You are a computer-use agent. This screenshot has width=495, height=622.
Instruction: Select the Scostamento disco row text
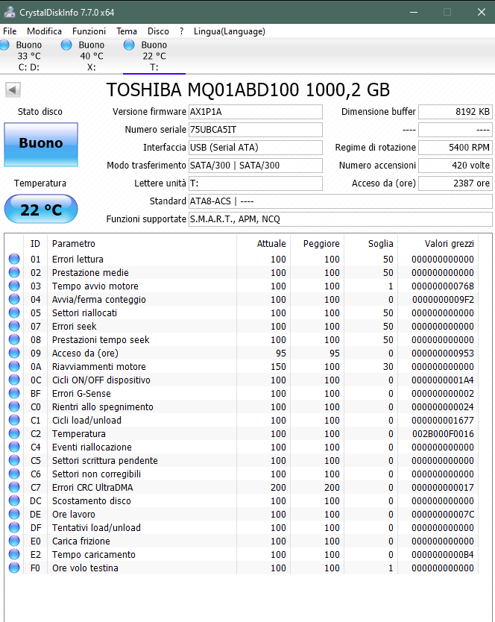pyautogui.click(x=92, y=501)
